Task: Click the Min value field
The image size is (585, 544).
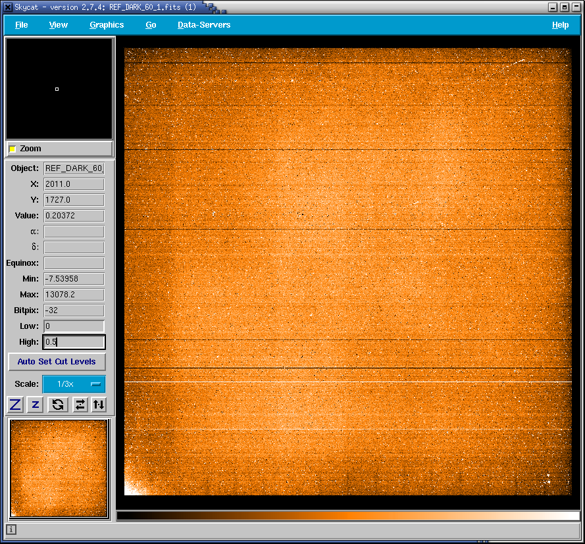Action: [74, 279]
